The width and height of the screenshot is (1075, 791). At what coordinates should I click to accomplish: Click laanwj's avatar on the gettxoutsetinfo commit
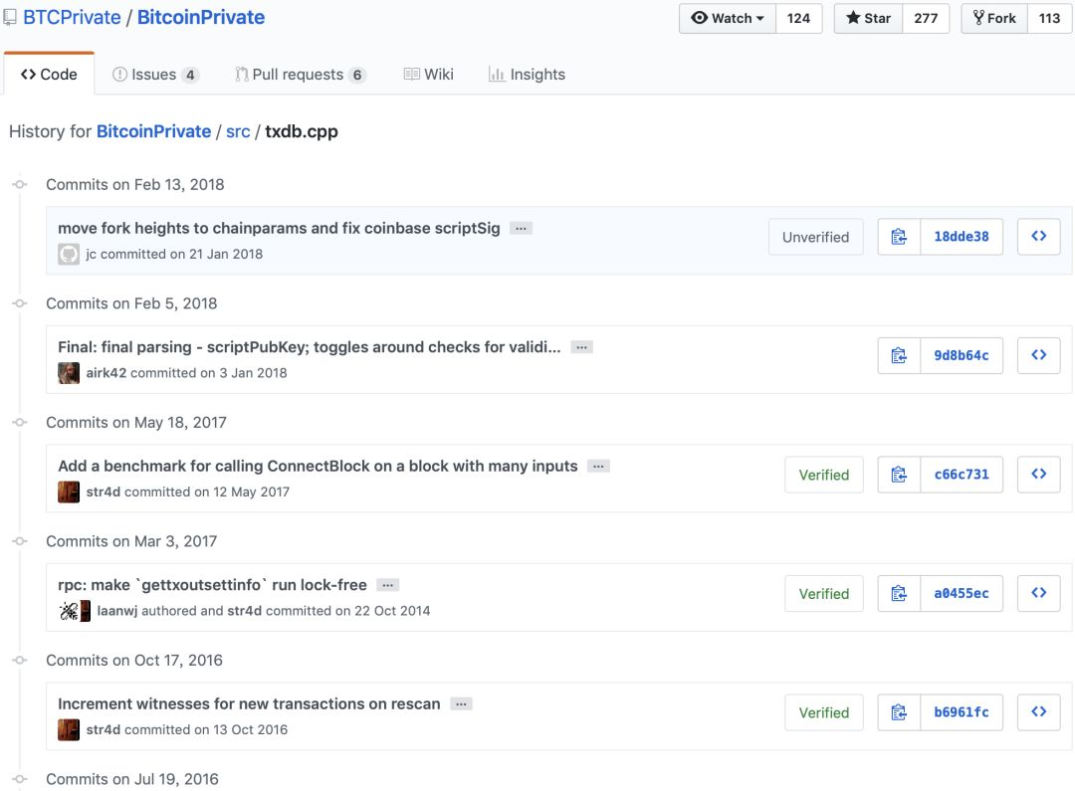coord(69,611)
